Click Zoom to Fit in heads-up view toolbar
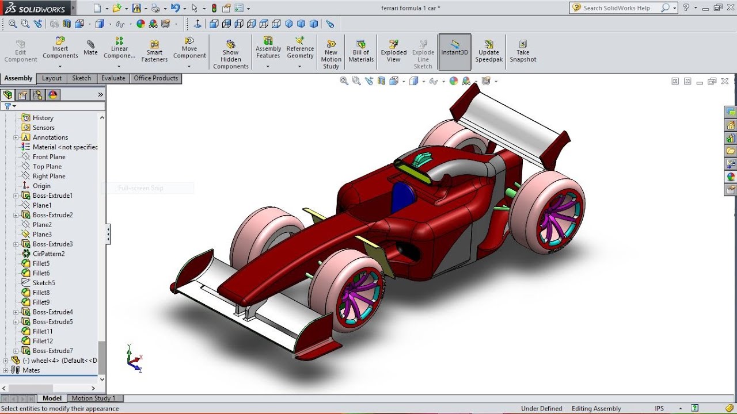 tap(344, 81)
